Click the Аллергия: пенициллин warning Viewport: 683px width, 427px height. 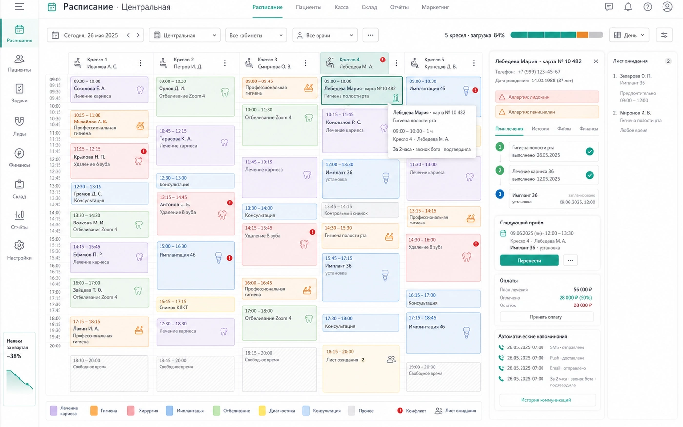coord(547,112)
